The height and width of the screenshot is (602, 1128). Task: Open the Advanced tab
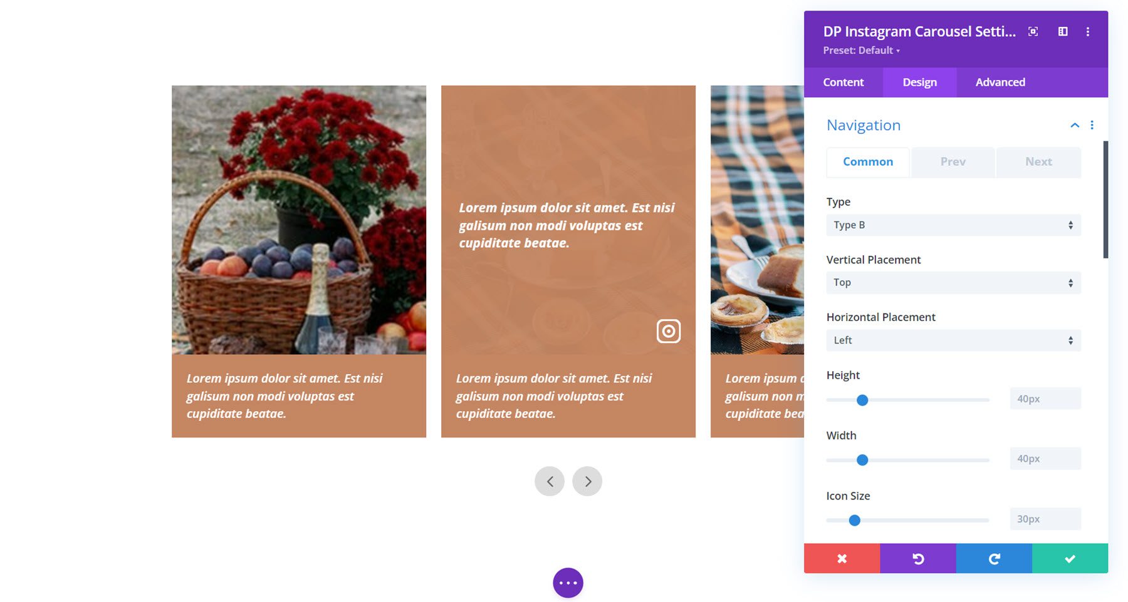pyautogui.click(x=1000, y=82)
